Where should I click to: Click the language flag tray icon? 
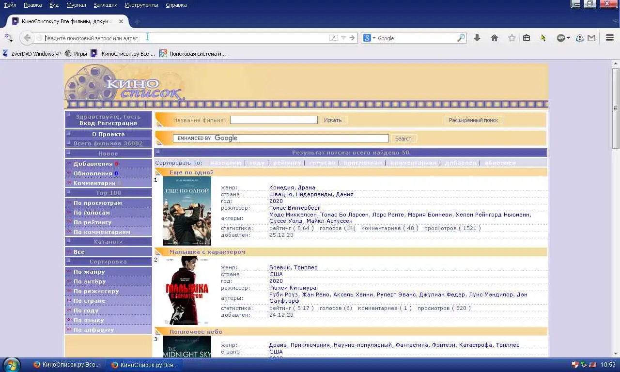tap(591, 365)
